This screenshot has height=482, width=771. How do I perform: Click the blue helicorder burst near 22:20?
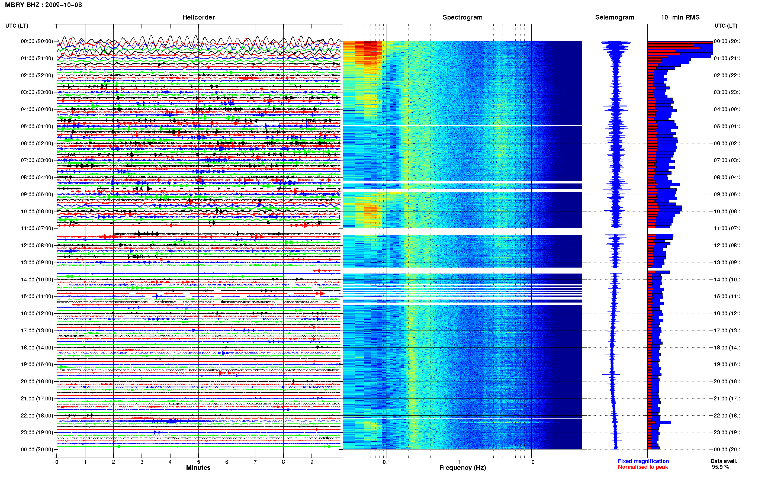169,421
